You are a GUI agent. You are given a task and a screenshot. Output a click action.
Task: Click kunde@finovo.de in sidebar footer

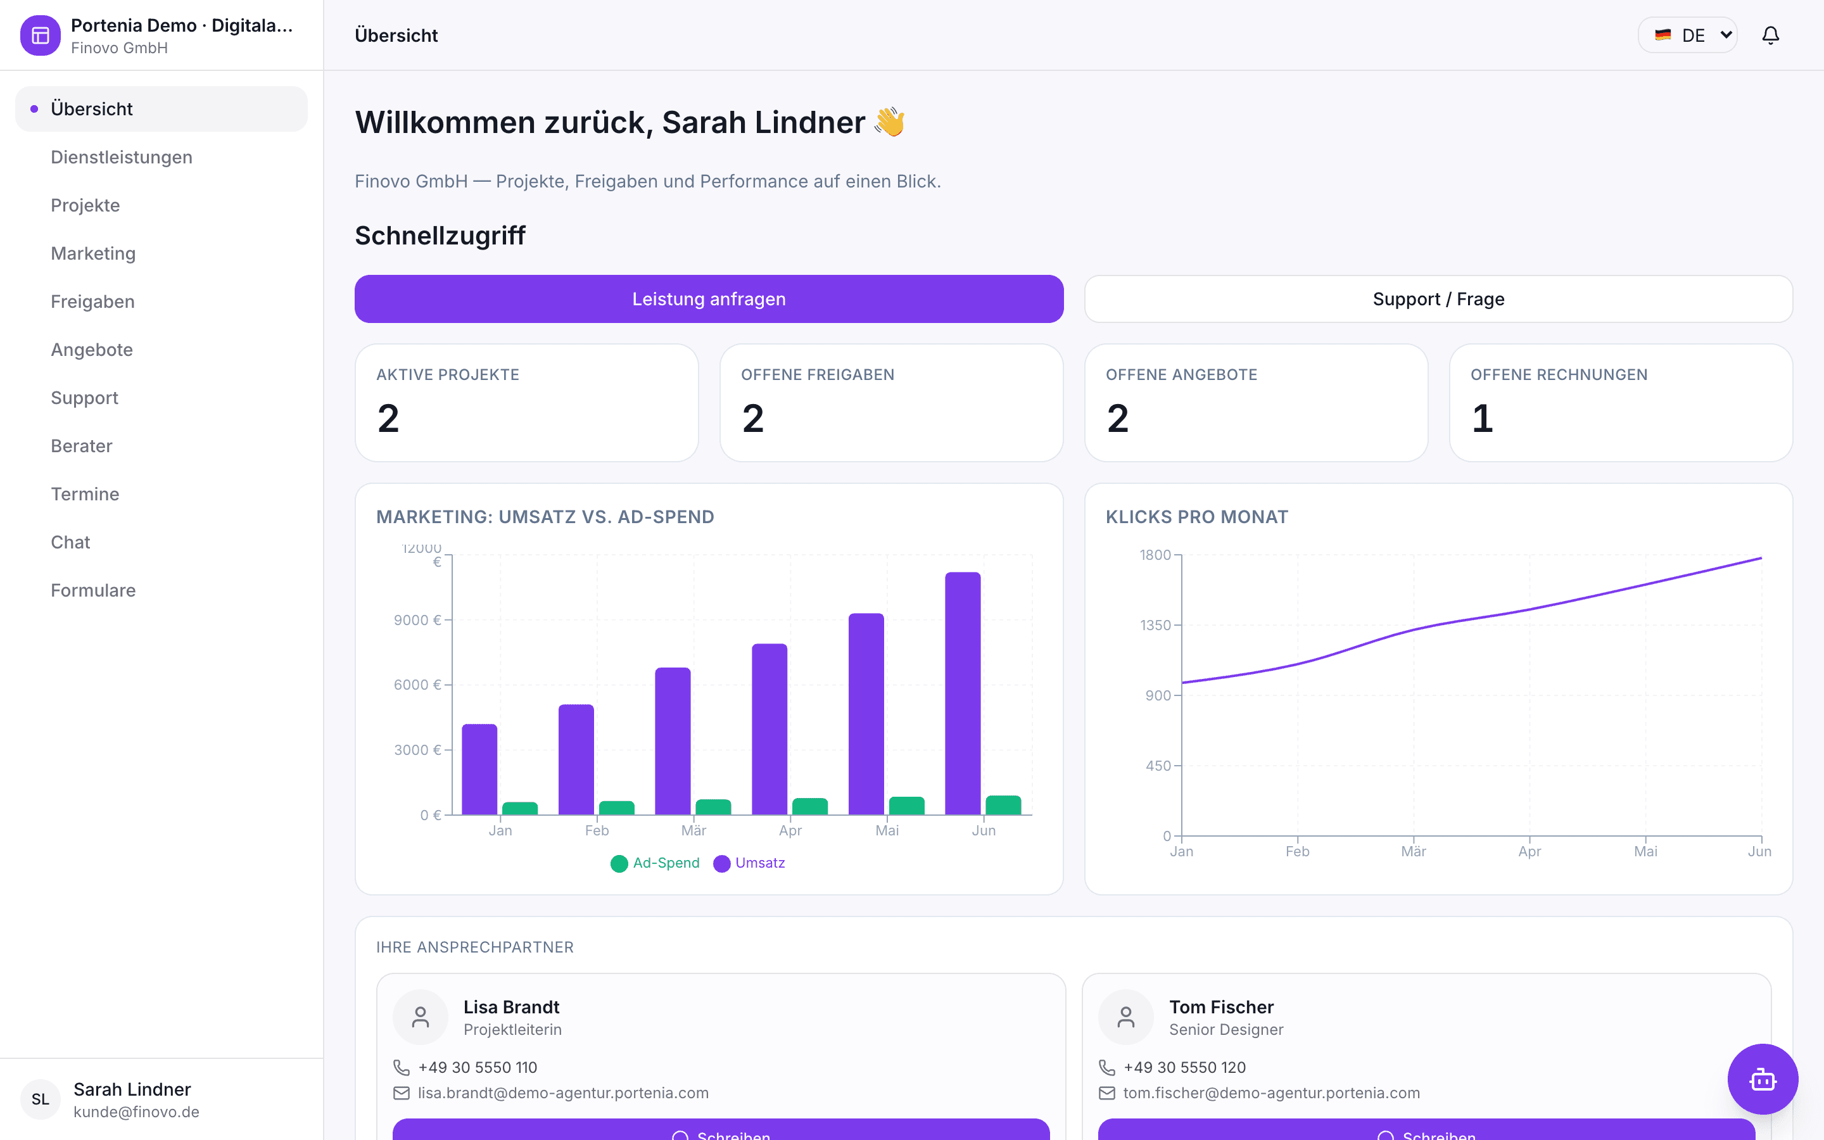click(x=136, y=1112)
